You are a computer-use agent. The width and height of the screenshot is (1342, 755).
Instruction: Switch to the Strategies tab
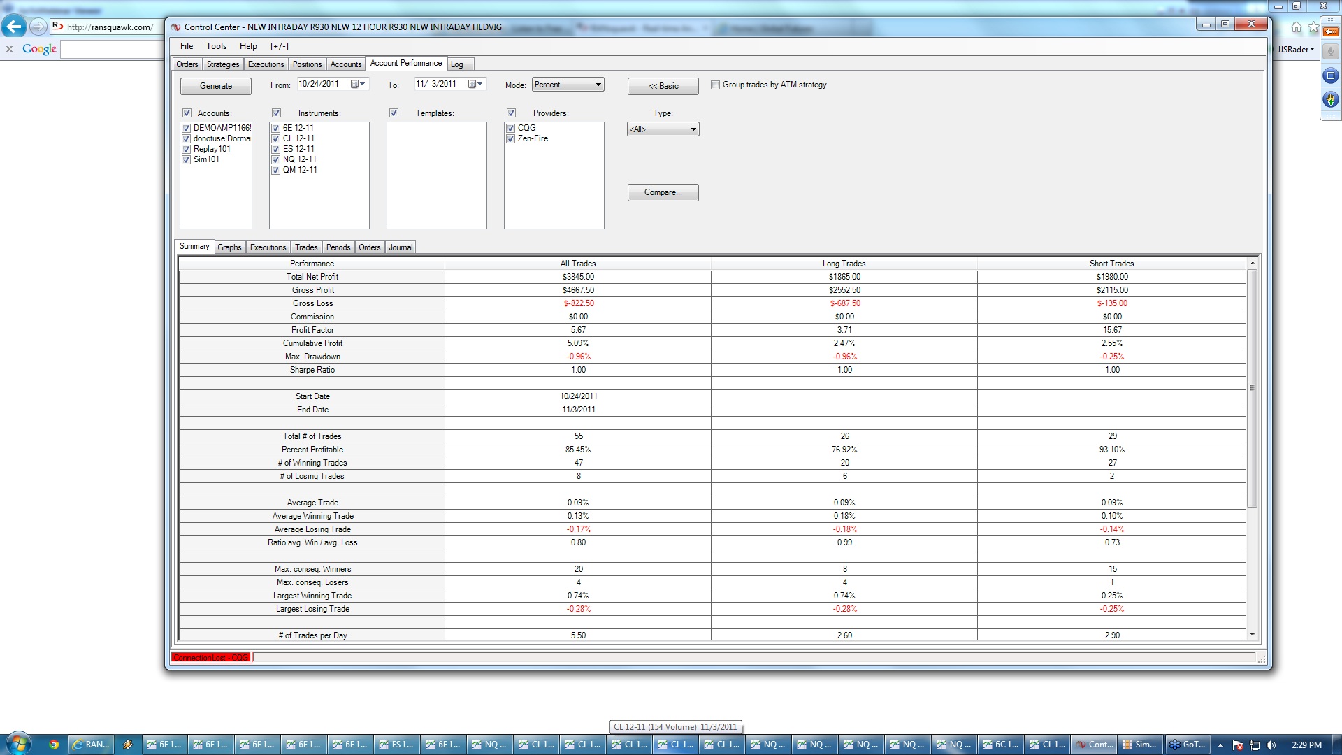coord(223,64)
